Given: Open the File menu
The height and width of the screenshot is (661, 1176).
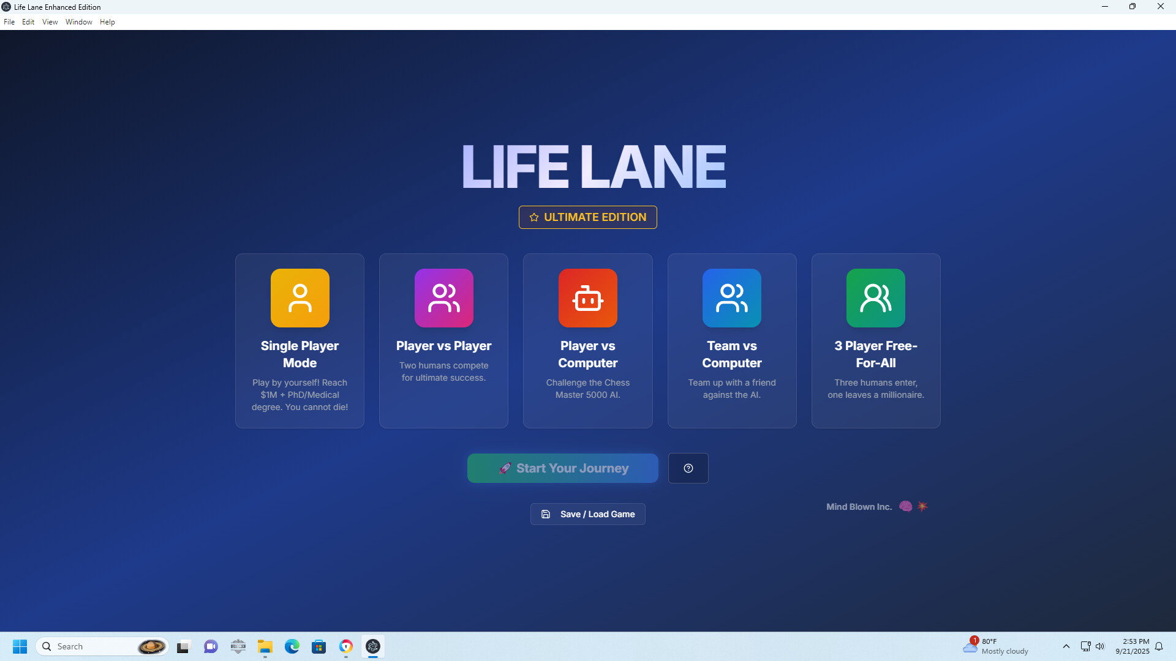Looking at the screenshot, I should pos(9,21).
